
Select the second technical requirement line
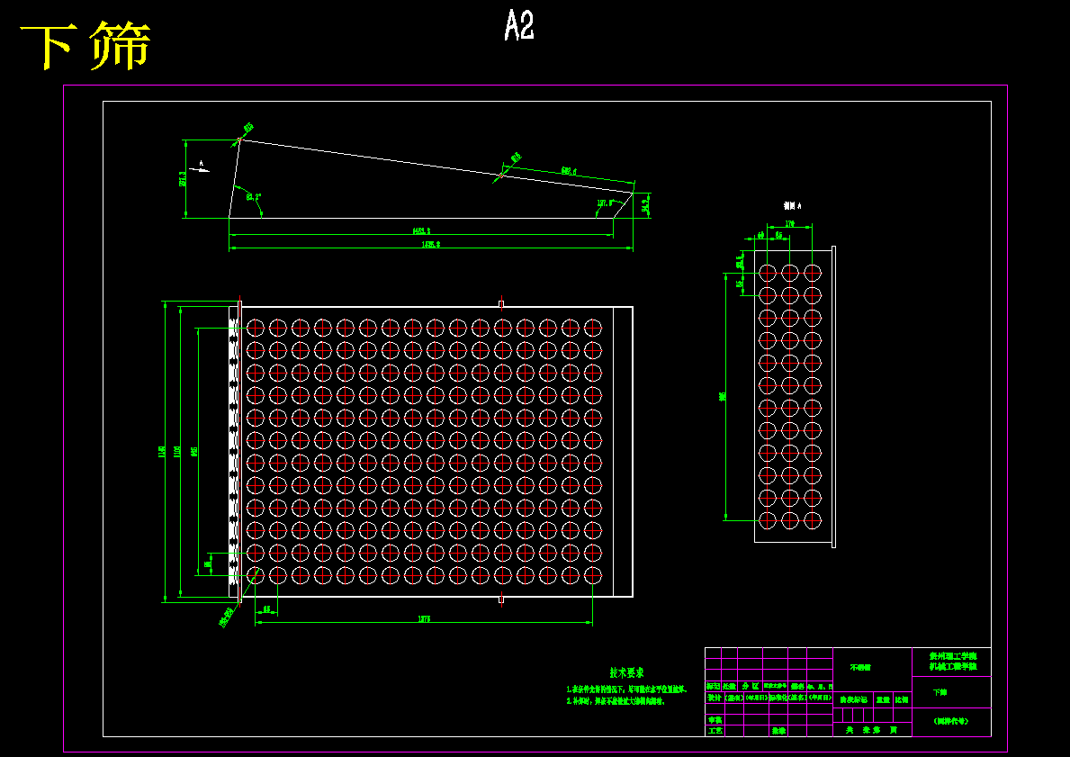click(x=616, y=701)
